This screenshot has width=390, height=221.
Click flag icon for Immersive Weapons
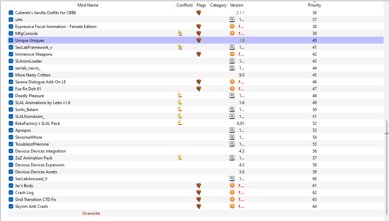(x=199, y=54)
